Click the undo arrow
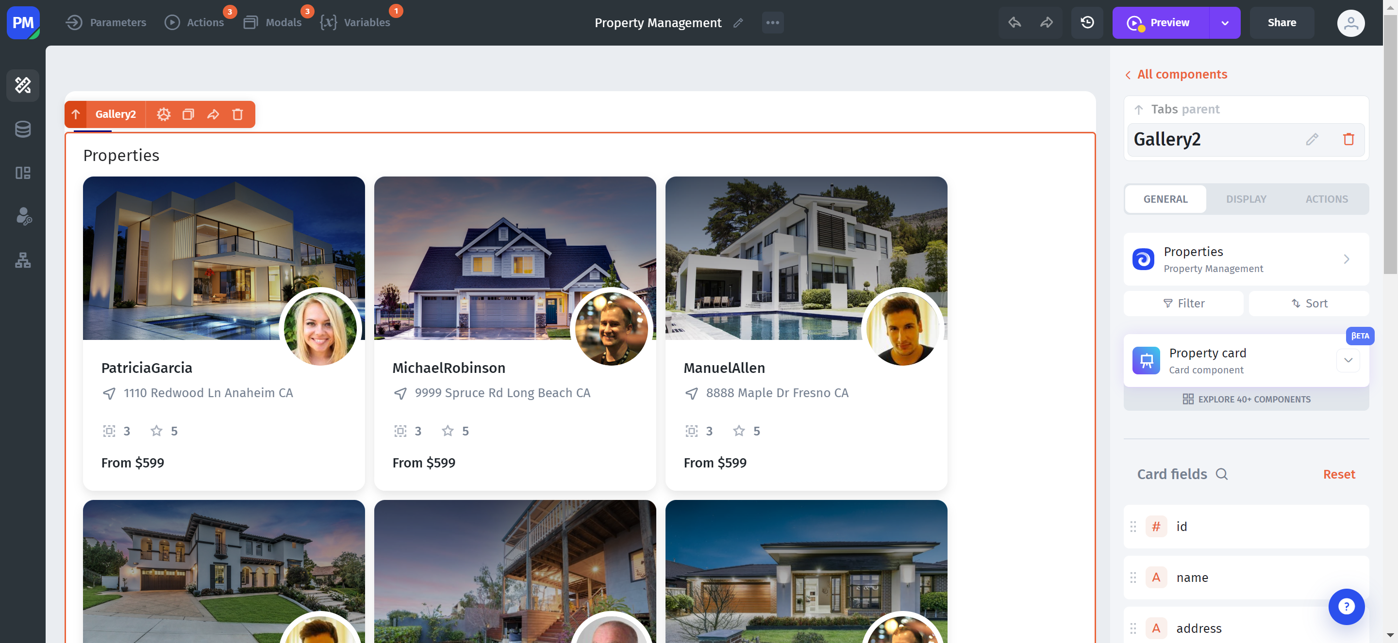 [1015, 23]
